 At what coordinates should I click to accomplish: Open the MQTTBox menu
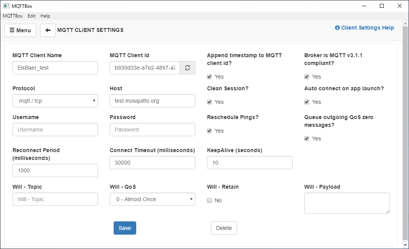pyautogui.click(x=13, y=16)
